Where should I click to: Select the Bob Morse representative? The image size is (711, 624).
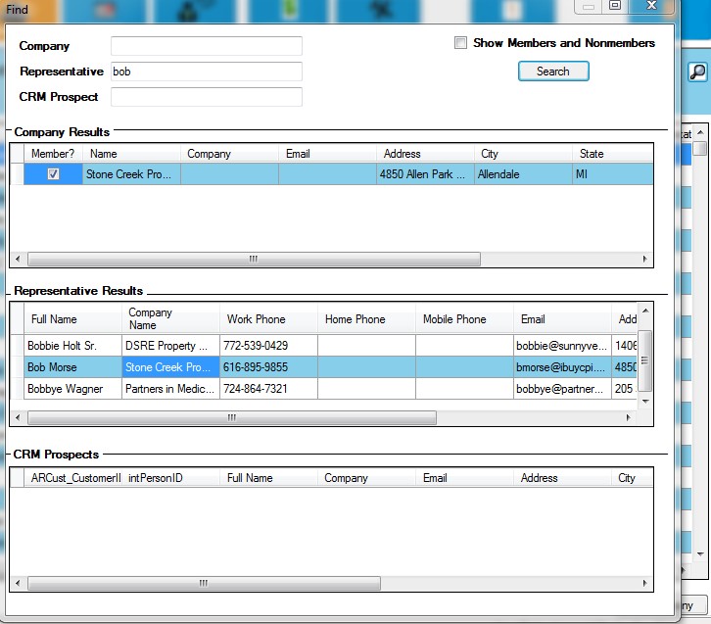pyautogui.click(x=72, y=367)
